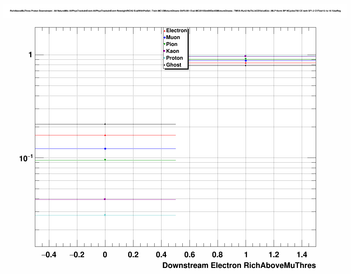Click the plot title text at the top
This screenshot has width=351, height=274.
click(x=175, y=11)
